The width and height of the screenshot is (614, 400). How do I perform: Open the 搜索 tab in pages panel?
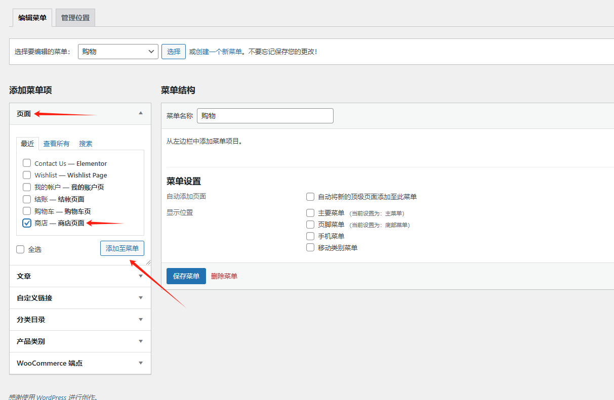click(85, 143)
